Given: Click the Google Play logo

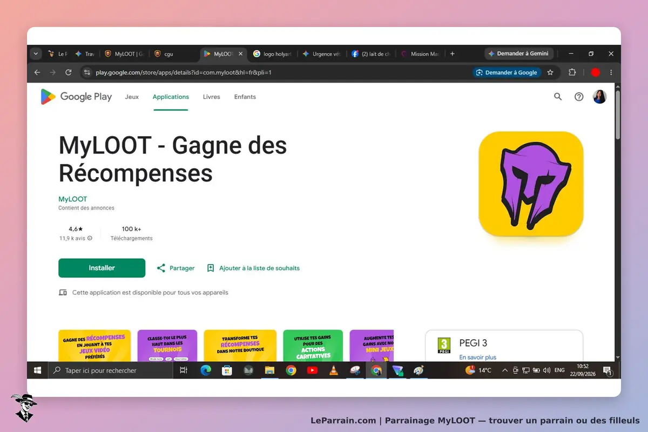Looking at the screenshot, I should pos(76,97).
